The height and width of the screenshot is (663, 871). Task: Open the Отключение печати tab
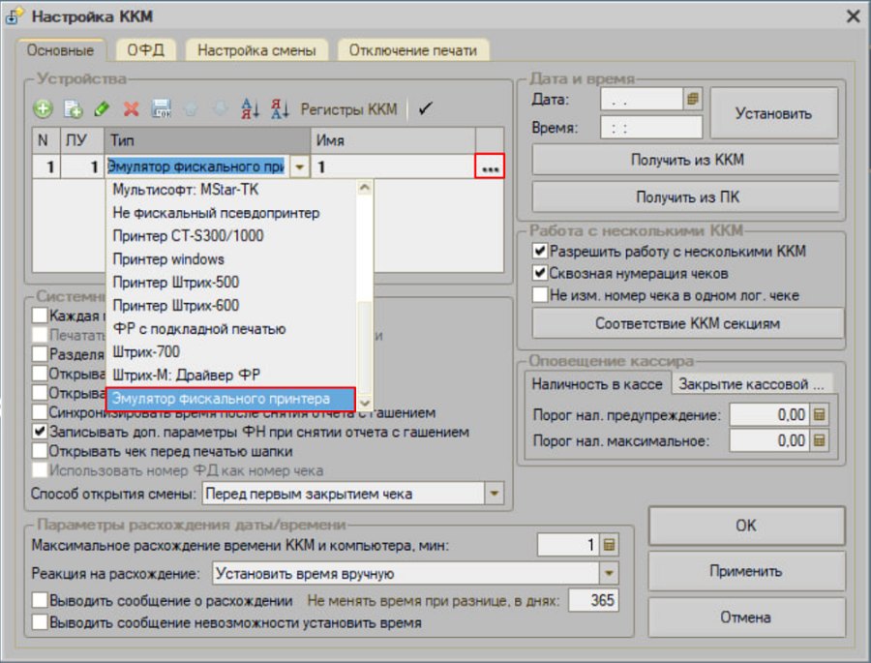point(413,50)
